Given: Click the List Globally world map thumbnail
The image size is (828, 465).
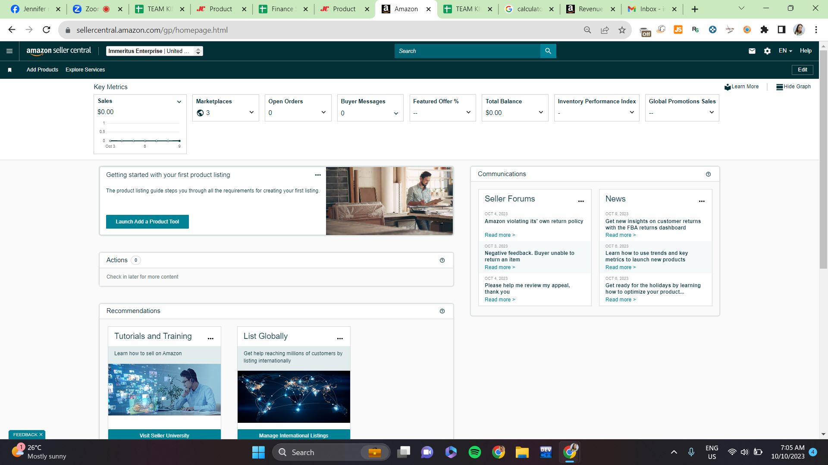Looking at the screenshot, I should pyautogui.click(x=294, y=397).
